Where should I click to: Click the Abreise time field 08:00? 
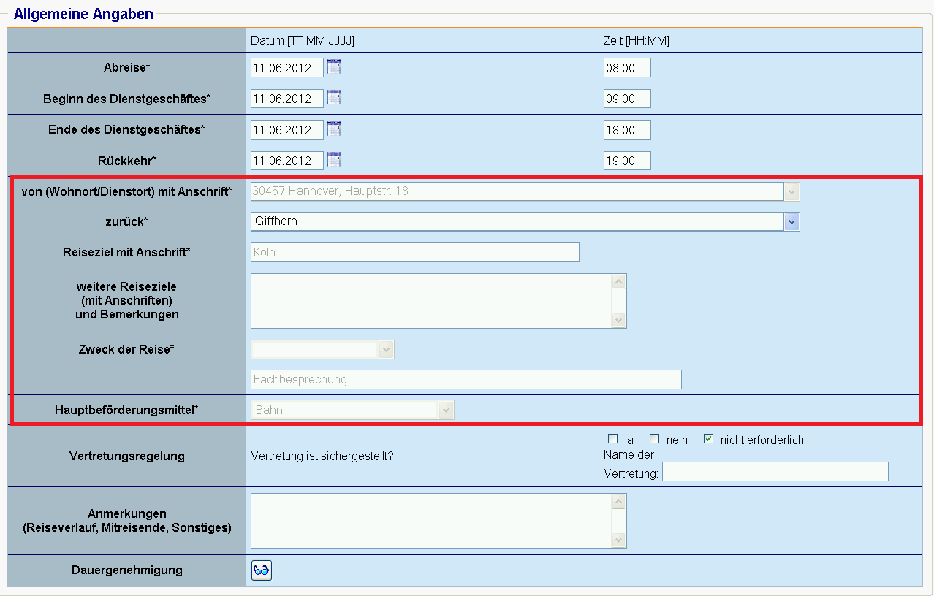coord(626,68)
